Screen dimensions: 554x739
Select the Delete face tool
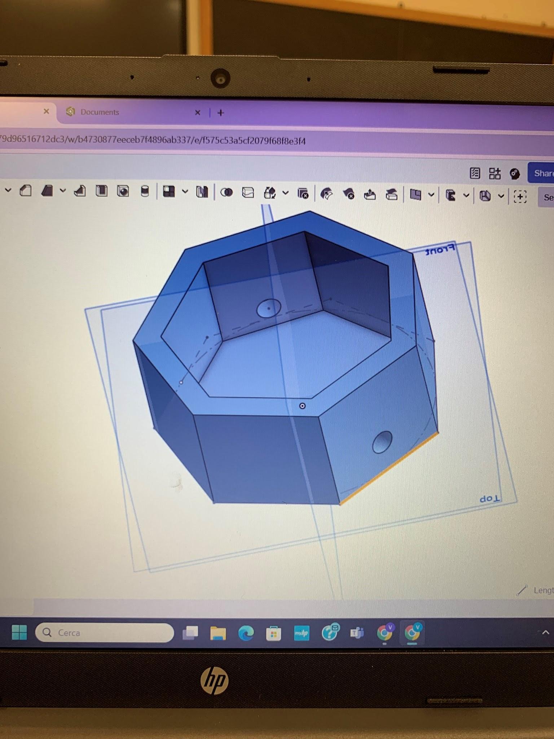point(348,194)
